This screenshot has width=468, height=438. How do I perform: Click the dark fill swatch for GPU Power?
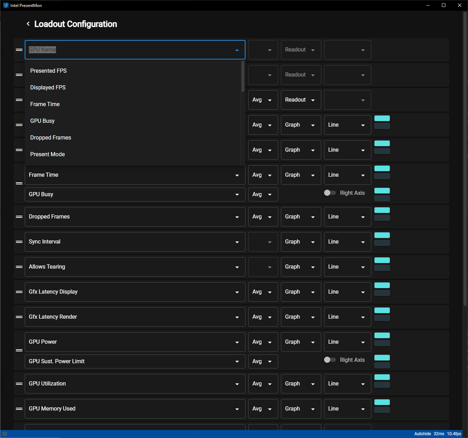(382, 343)
